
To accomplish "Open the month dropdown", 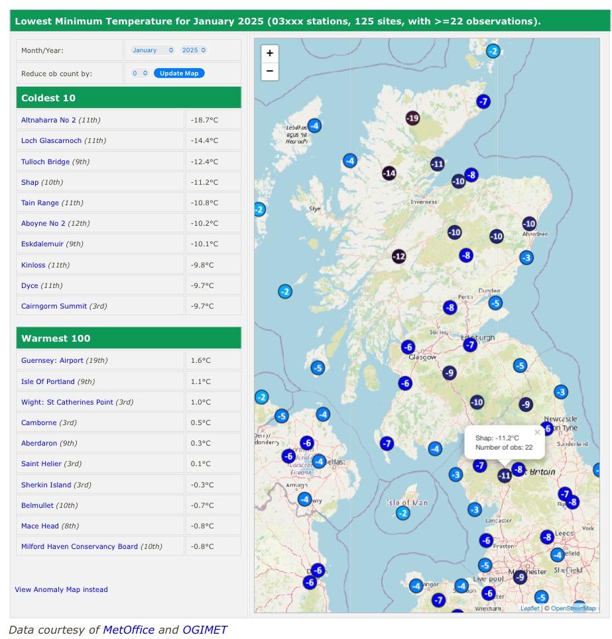I will pyautogui.click(x=153, y=50).
